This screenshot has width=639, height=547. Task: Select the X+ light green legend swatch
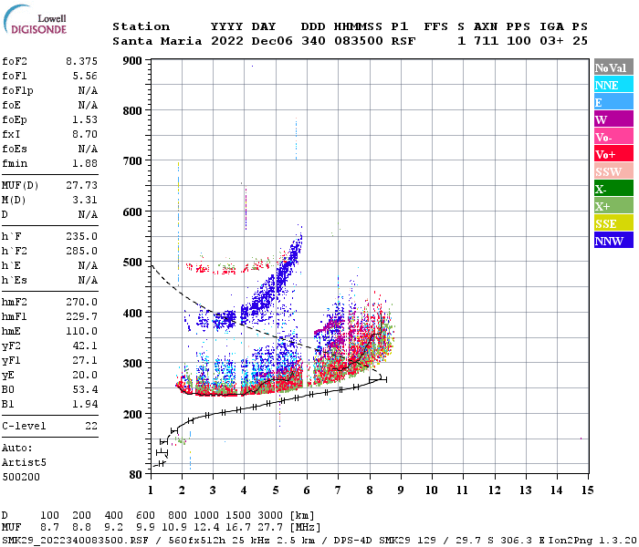(613, 206)
